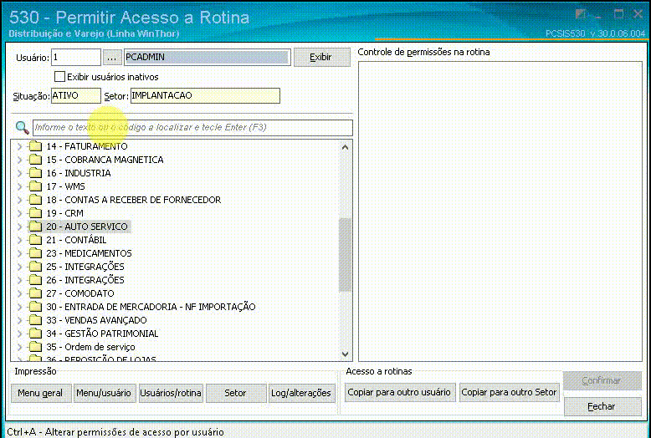Open Log/alterações report
This screenshot has width=651, height=438.
pyautogui.click(x=301, y=393)
